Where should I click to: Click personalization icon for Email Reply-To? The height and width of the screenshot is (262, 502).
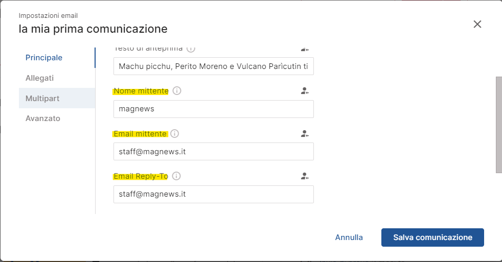pos(305,176)
